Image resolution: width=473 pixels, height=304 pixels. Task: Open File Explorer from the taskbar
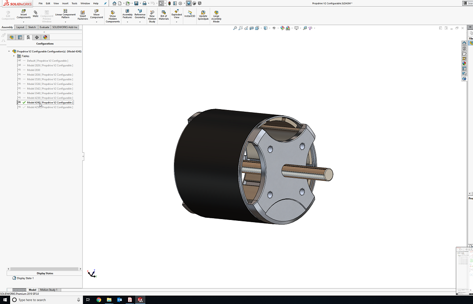pyautogui.click(x=109, y=300)
